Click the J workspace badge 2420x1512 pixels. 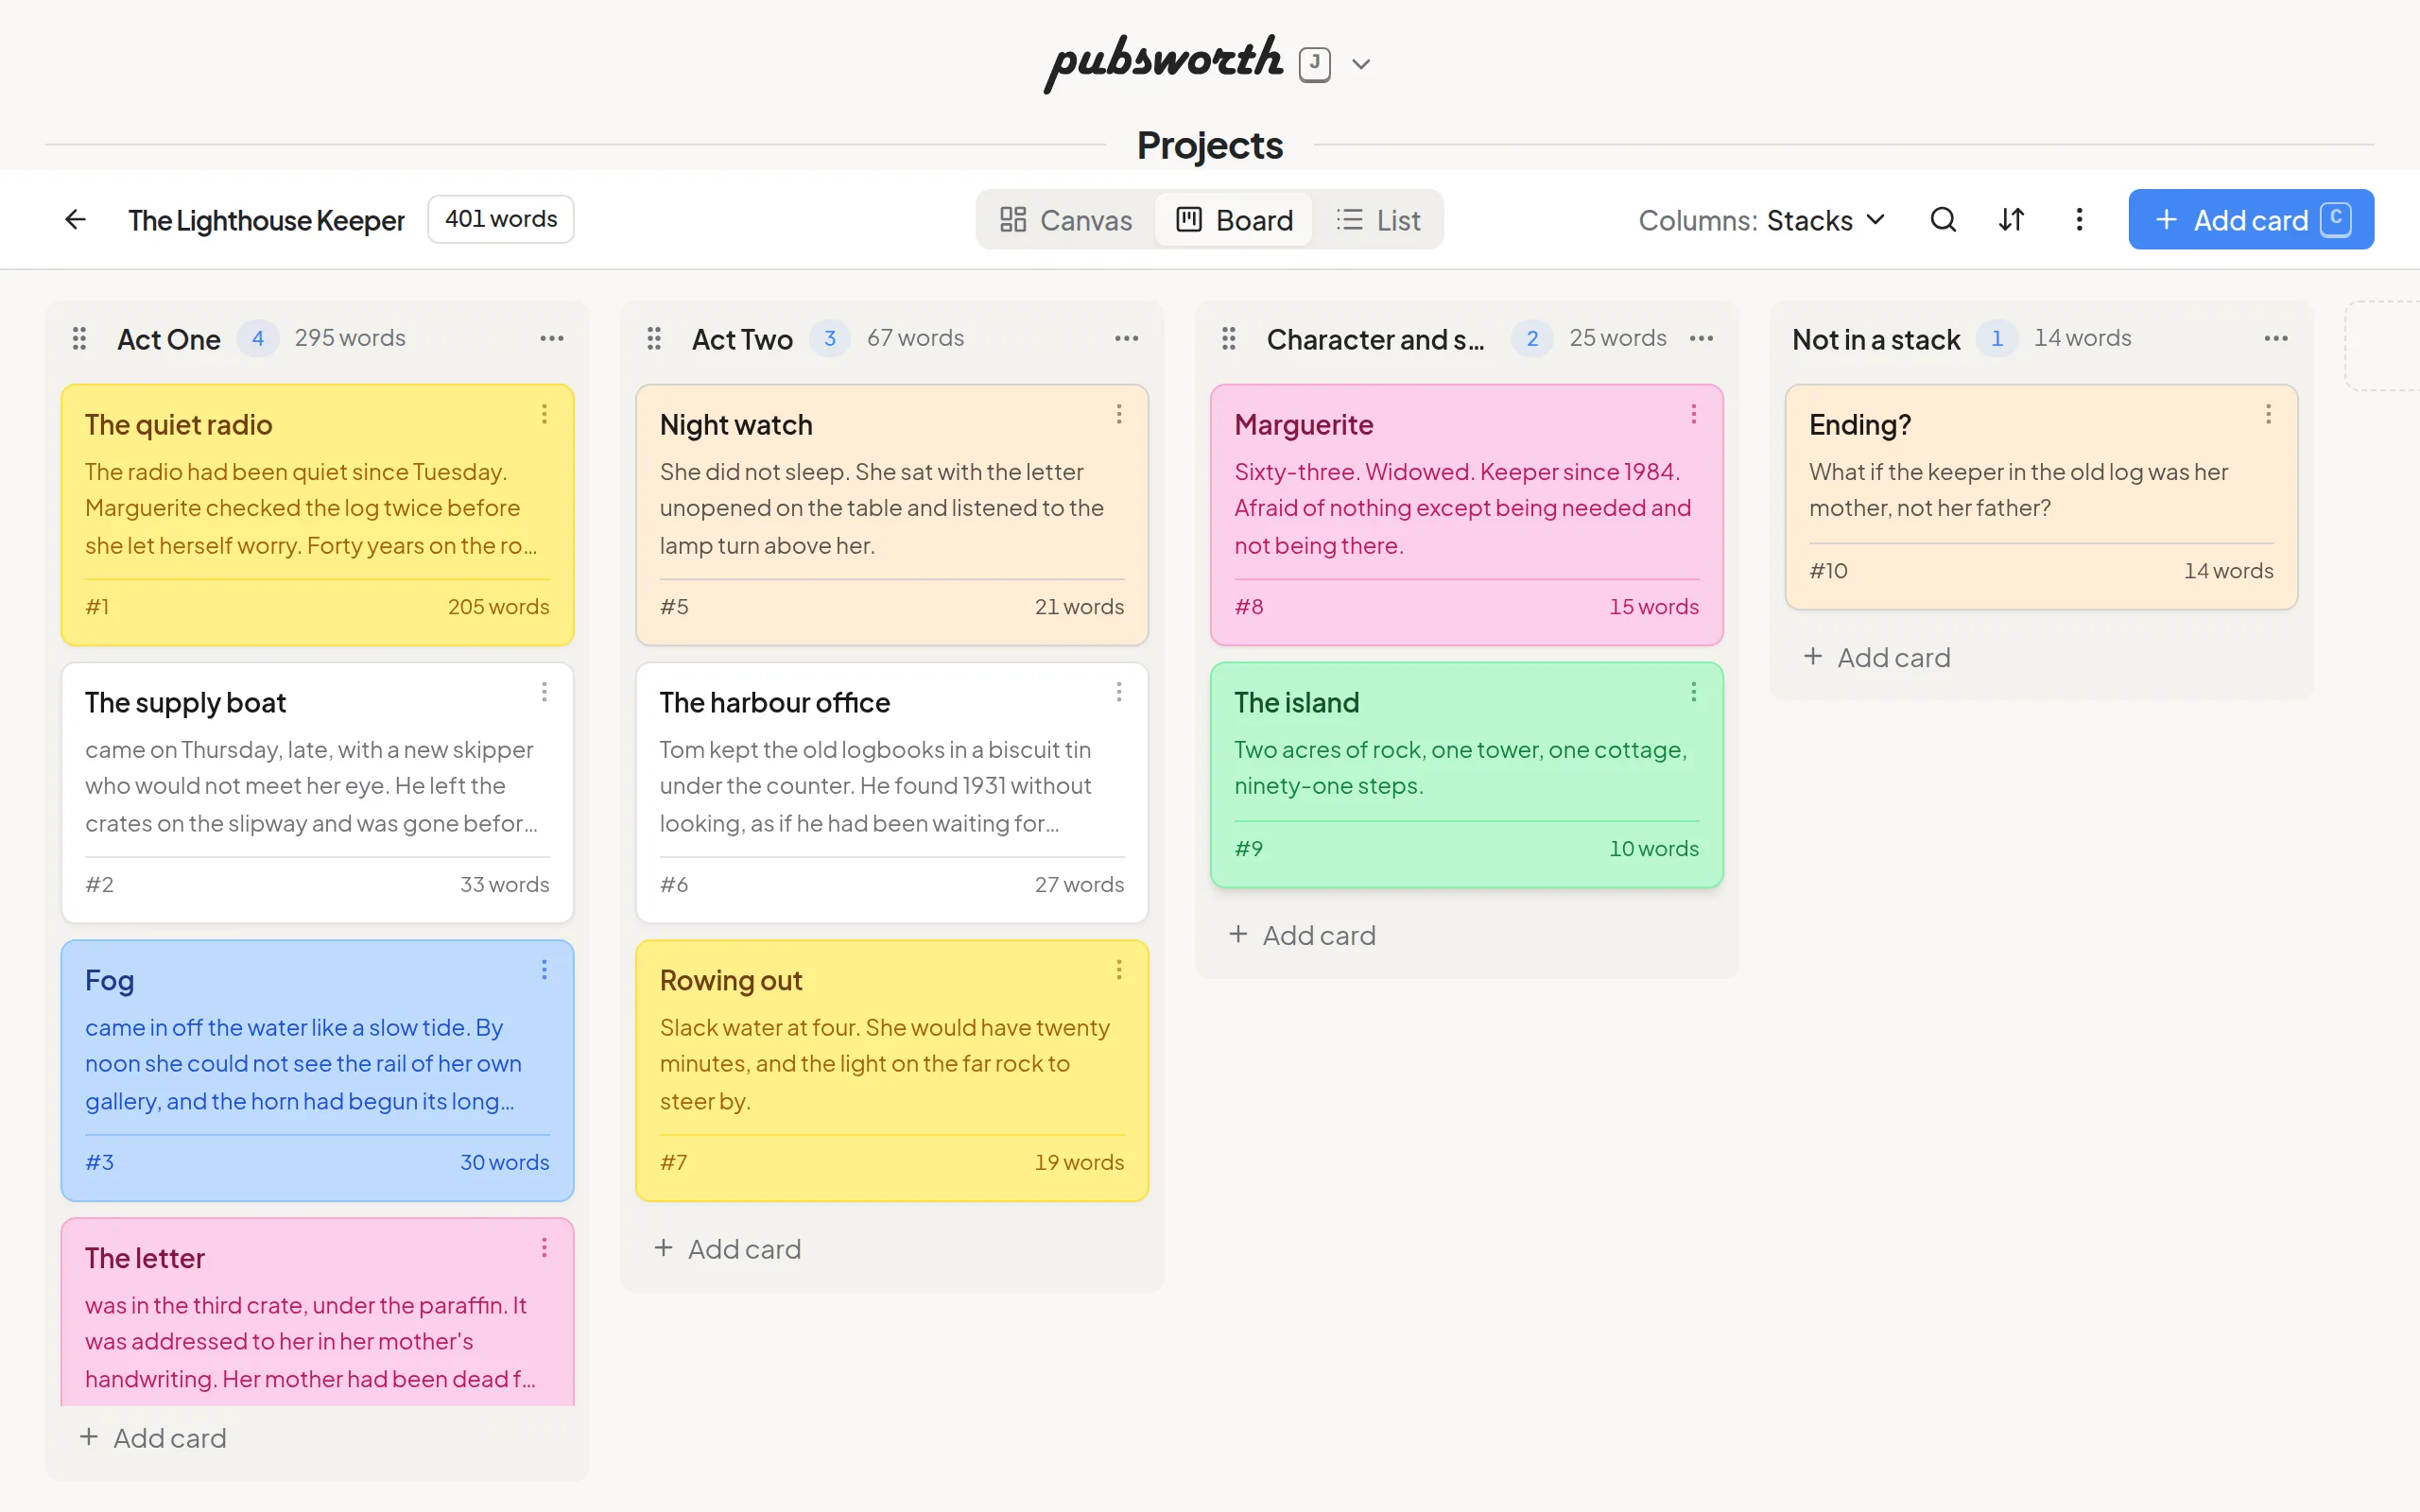[1314, 64]
